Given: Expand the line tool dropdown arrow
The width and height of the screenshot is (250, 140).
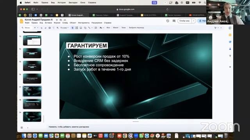Looking at the screenshot, I should 92,28.
